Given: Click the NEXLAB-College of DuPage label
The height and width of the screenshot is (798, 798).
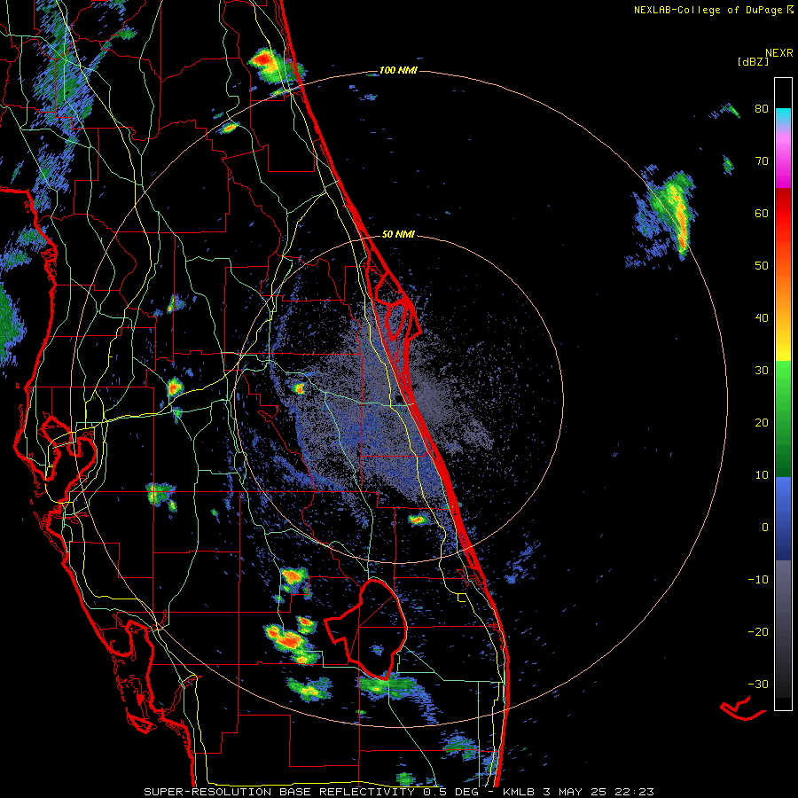Looking at the screenshot, I should (708, 10).
